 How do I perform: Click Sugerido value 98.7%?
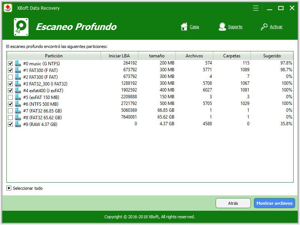(286, 70)
